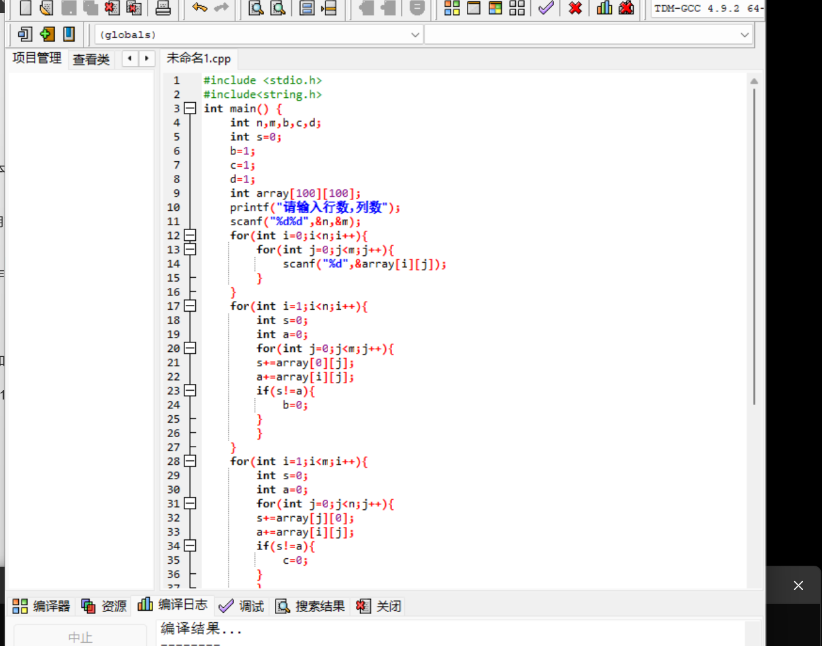Click the red X stop execution icon
The height and width of the screenshot is (646, 822).
(x=575, y=8)
